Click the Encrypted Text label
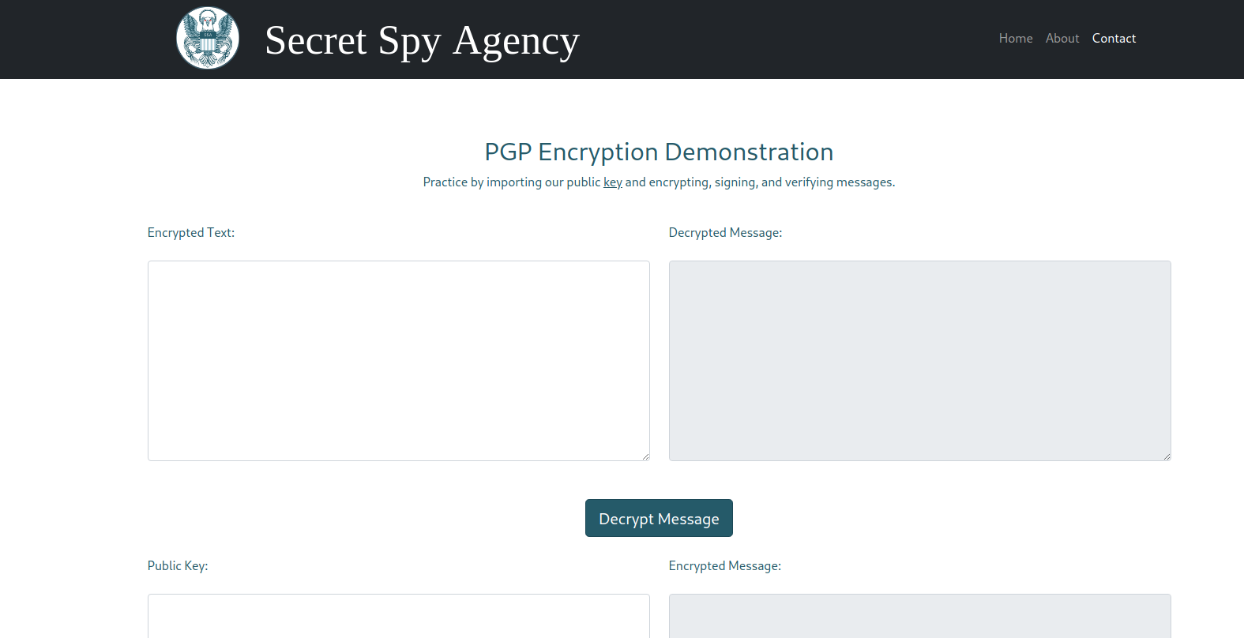The width and height of the screenshot is (1244, 638). (x=191, y=233)
